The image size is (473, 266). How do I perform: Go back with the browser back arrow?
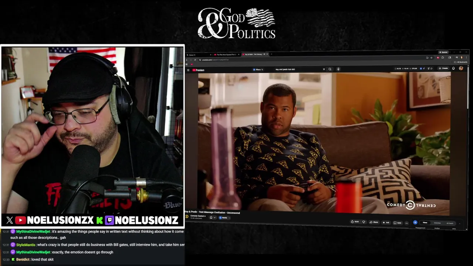point(187,60)
